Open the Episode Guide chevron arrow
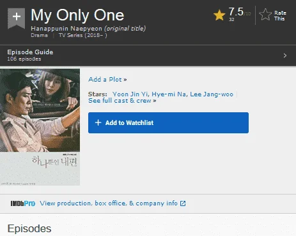Image resolution: width=296 pixels, height=236 pixels. tap(285, 55)
